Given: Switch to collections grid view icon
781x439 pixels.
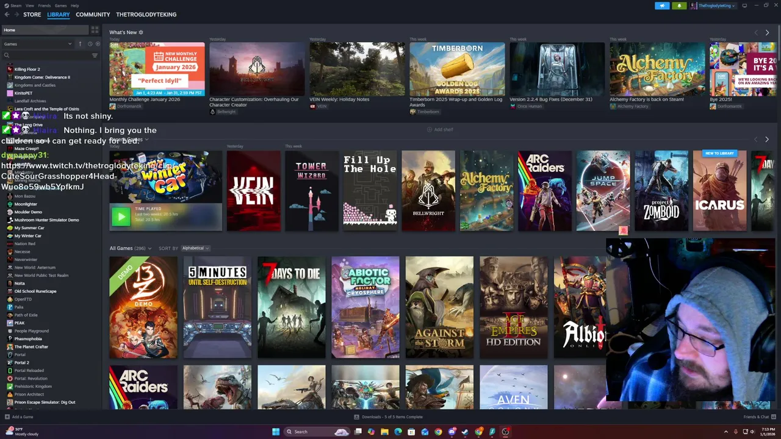Looking at the screenshot, I should click(x=95, y=29).
